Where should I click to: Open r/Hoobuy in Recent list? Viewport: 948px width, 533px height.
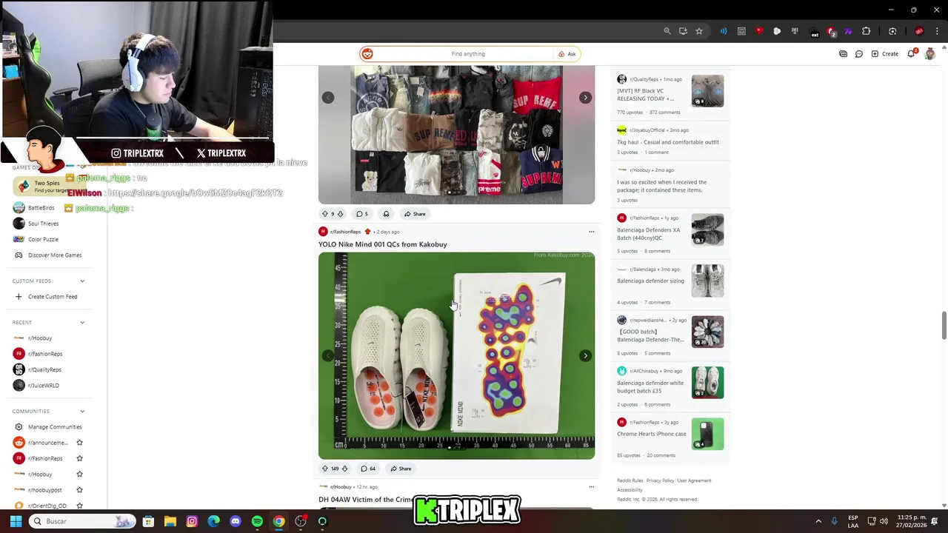coord(40,338)
